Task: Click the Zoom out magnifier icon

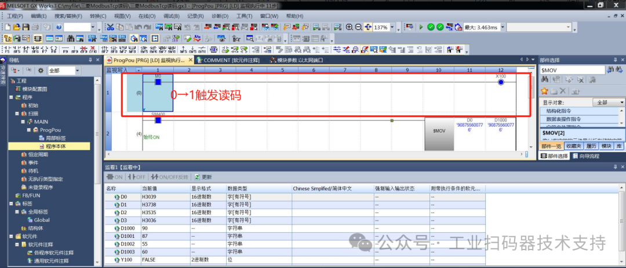Action: pos(359,27)
